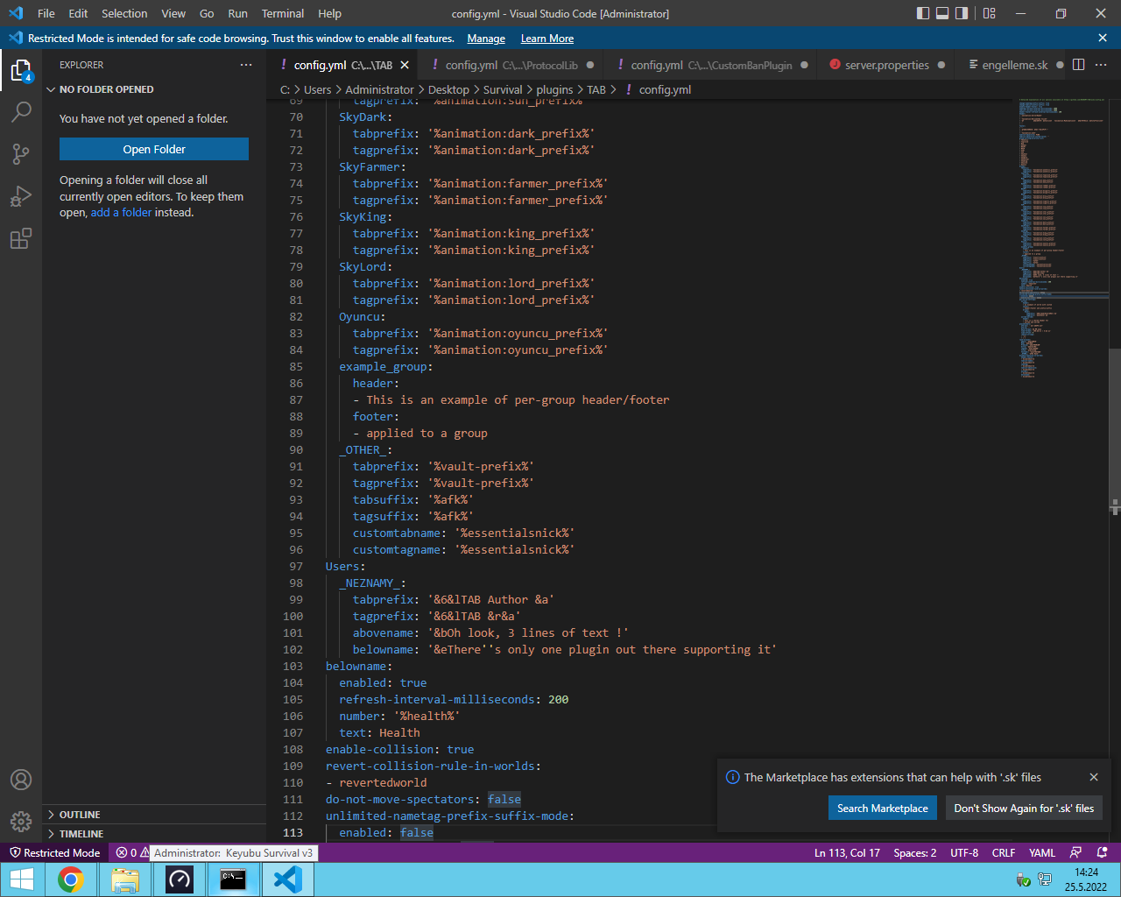1121x897 pixels.
Task: Click the Manage link in banner
Action: [486, 39]
